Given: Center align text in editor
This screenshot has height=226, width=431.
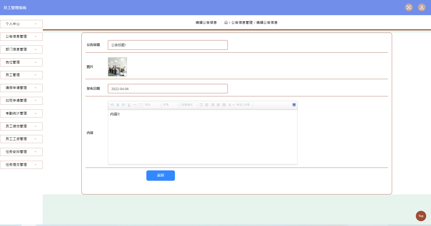Looking at the screenshot, I should [x=218, y=105].
